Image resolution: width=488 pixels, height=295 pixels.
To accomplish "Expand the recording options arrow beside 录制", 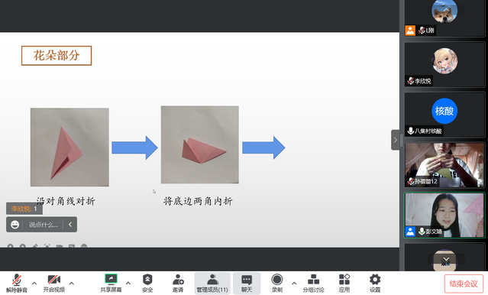I will pyautogui.click(x=294, y=284).
